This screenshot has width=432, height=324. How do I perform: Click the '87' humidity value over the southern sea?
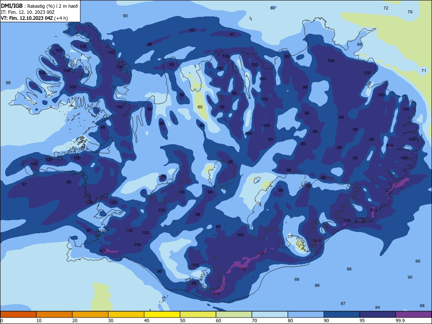click(343, 303)
